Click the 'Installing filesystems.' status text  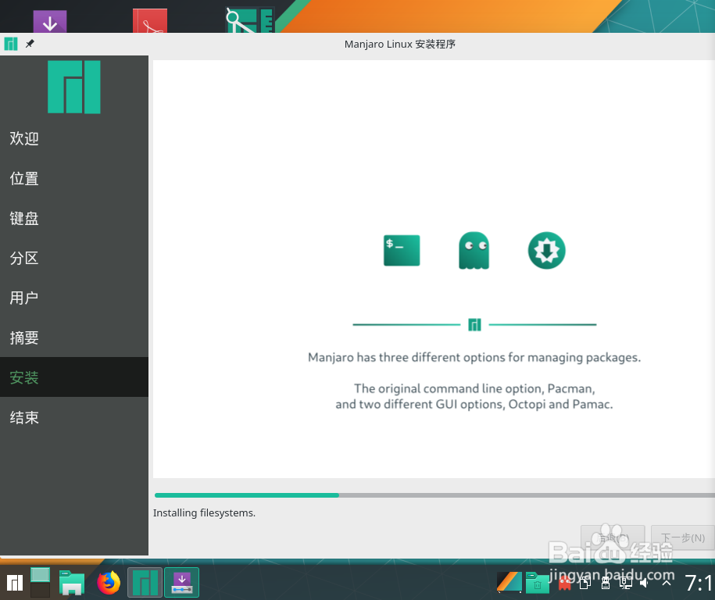[204, 513]
